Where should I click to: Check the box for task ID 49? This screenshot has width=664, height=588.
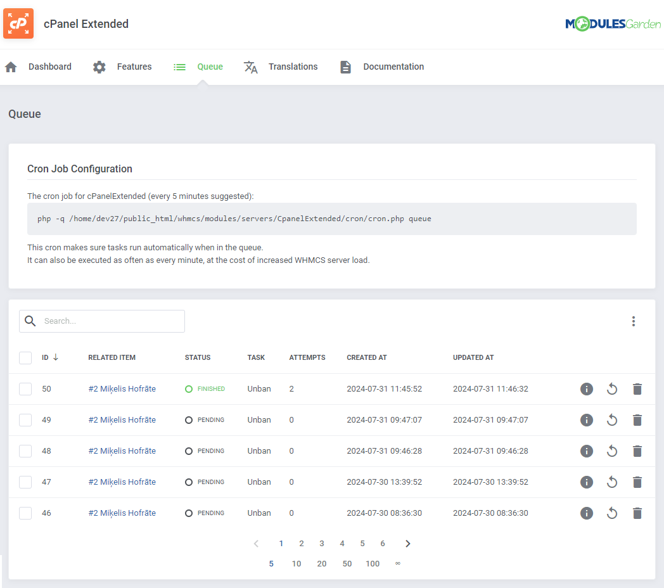tap(25, 420)
